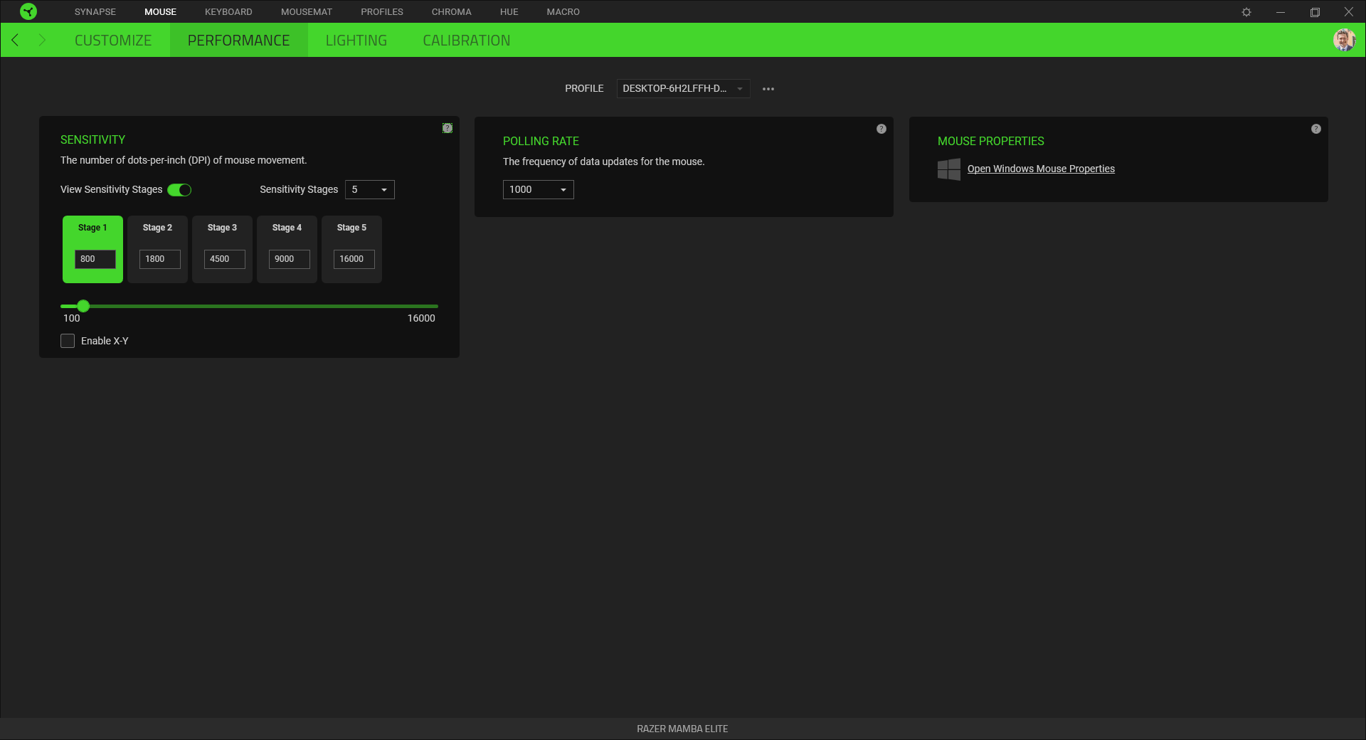The height and width of the screenshot is (740, 1366).
Task: Click the Razer Mamba Elite device label
Action: tap(682, 729)
